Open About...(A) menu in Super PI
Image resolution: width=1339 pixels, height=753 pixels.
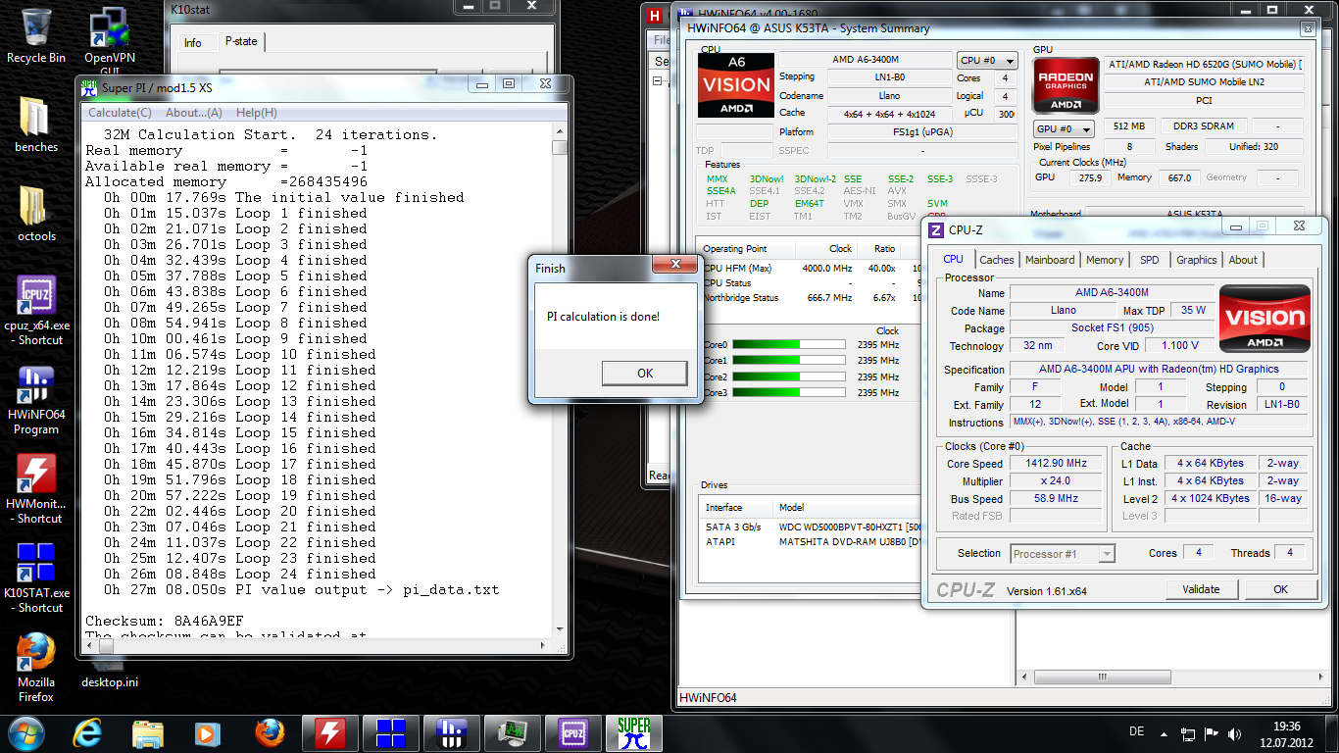click(194, 113)
